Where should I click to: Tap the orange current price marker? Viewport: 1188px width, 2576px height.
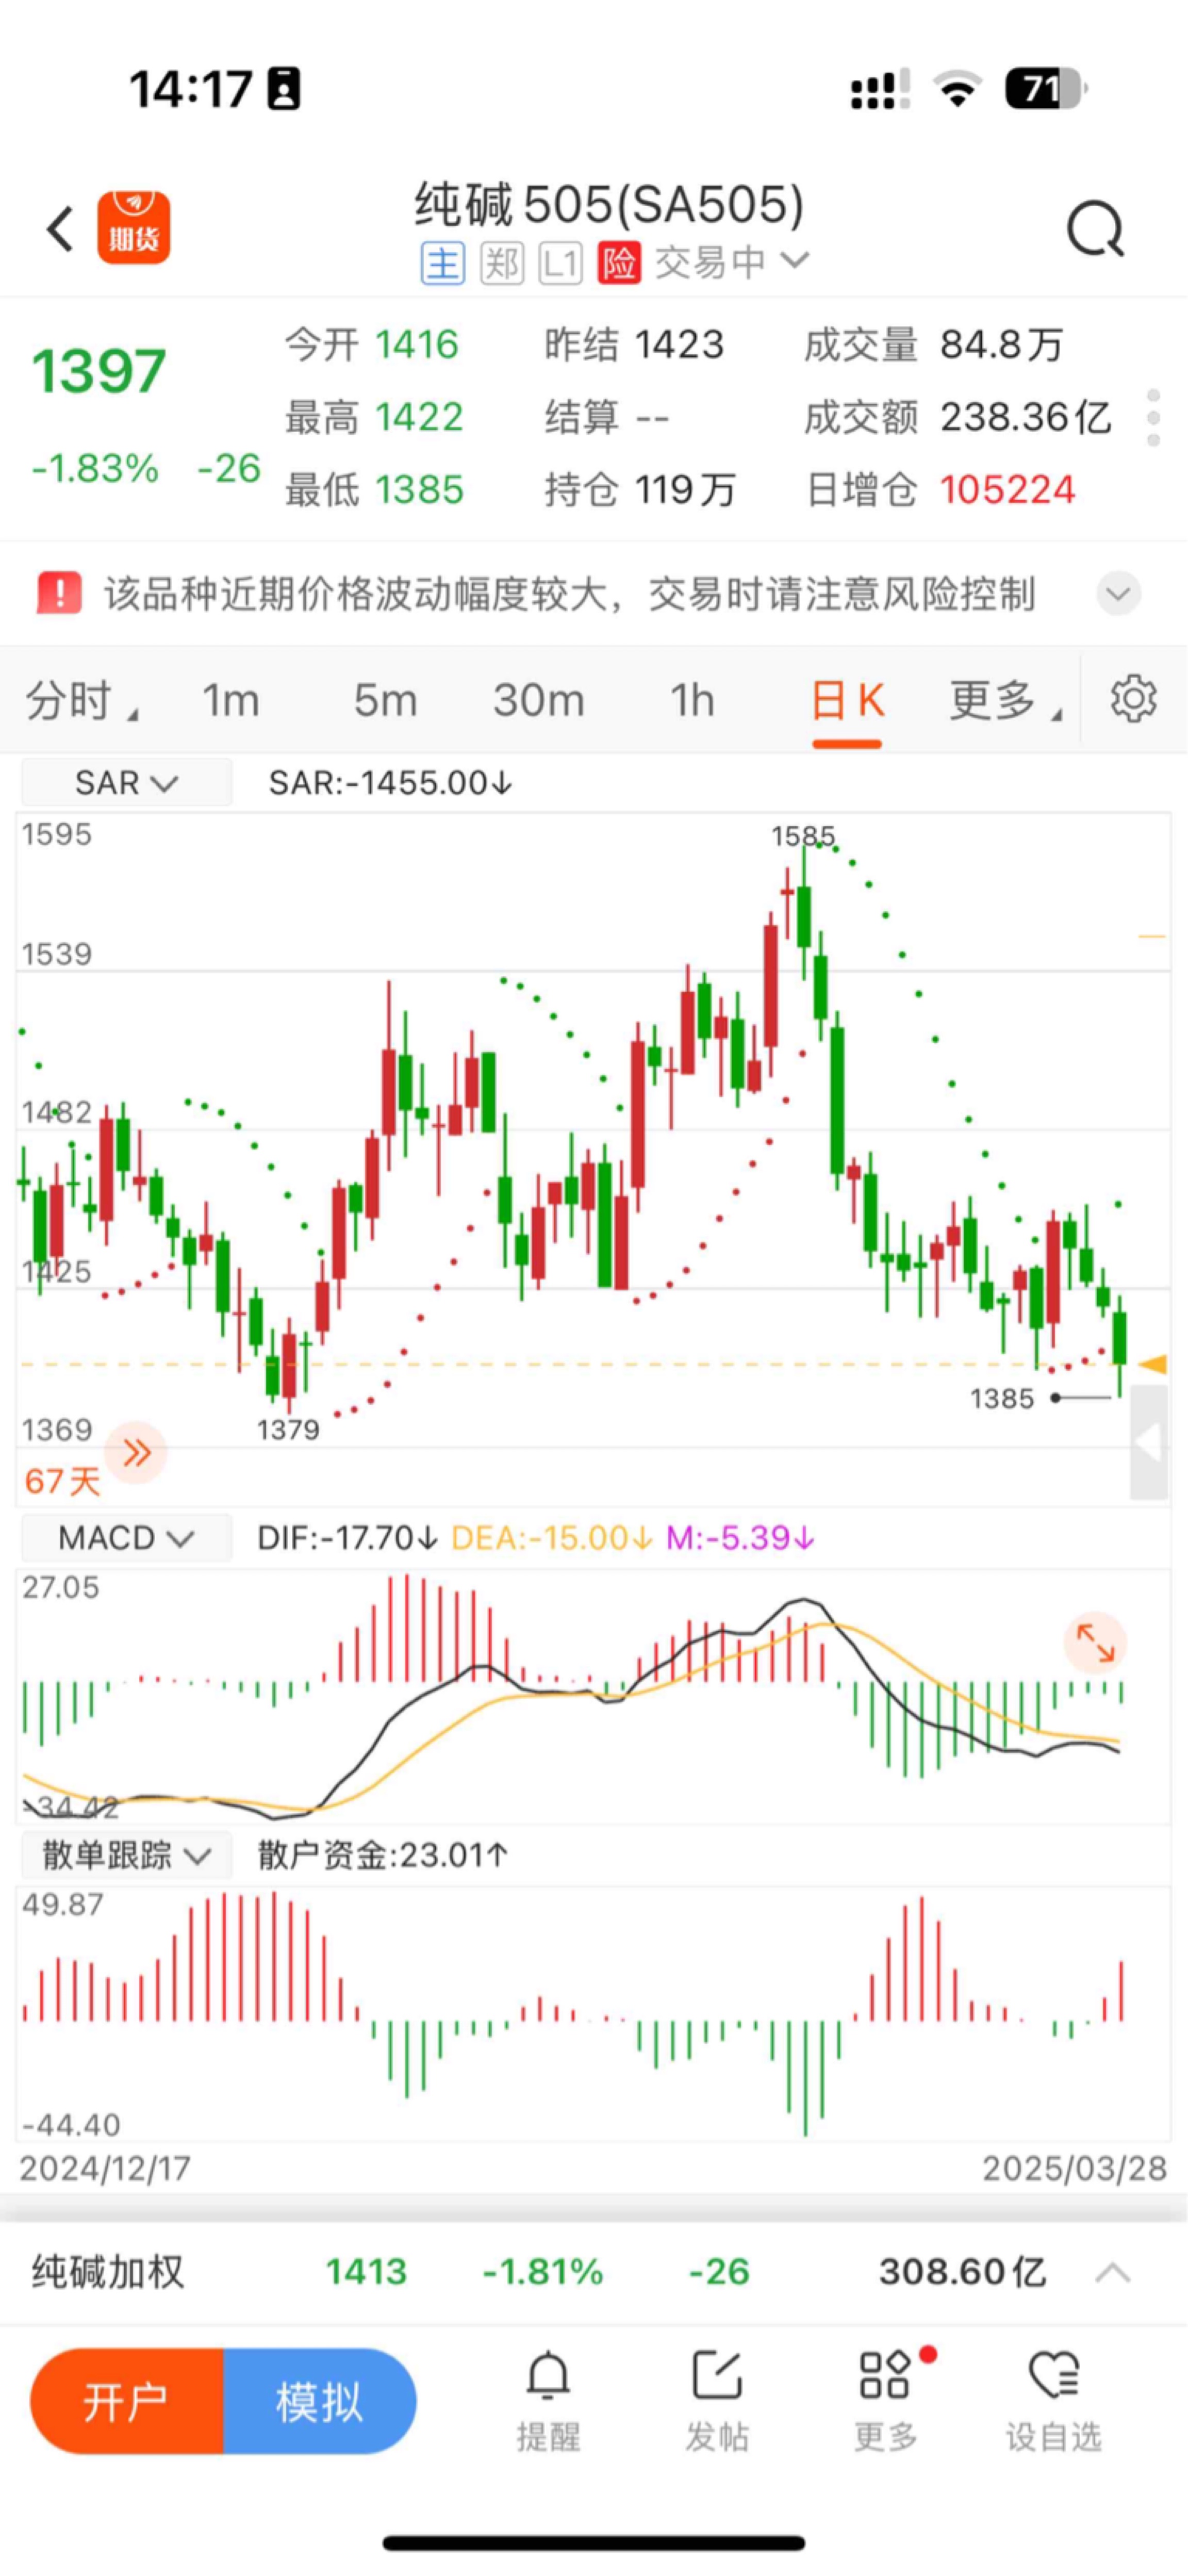point(1153,1364)
